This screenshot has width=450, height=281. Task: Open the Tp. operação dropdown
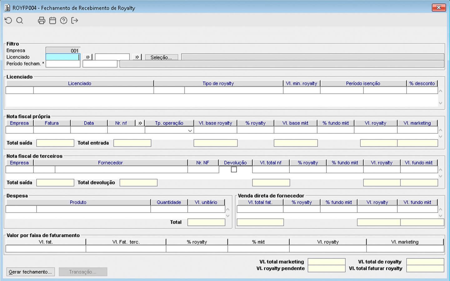click(x=190, y=131)
